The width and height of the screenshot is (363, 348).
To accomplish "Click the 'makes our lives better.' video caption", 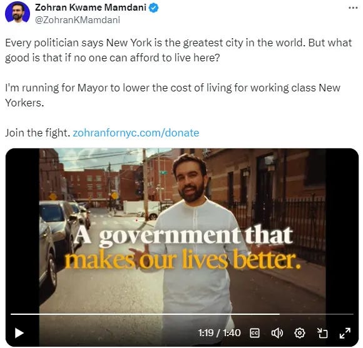I will click(182, 259).
